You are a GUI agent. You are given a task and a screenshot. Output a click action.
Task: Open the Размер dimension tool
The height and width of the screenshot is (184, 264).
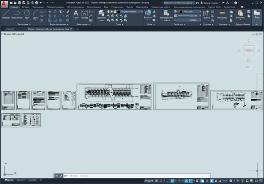tap(84, 15)
